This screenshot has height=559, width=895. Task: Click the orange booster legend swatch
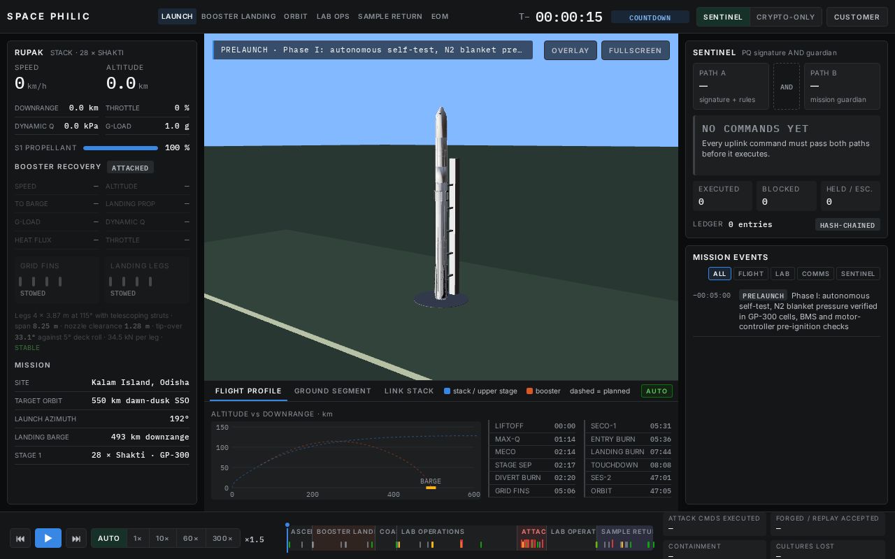(x=529, y=391)
